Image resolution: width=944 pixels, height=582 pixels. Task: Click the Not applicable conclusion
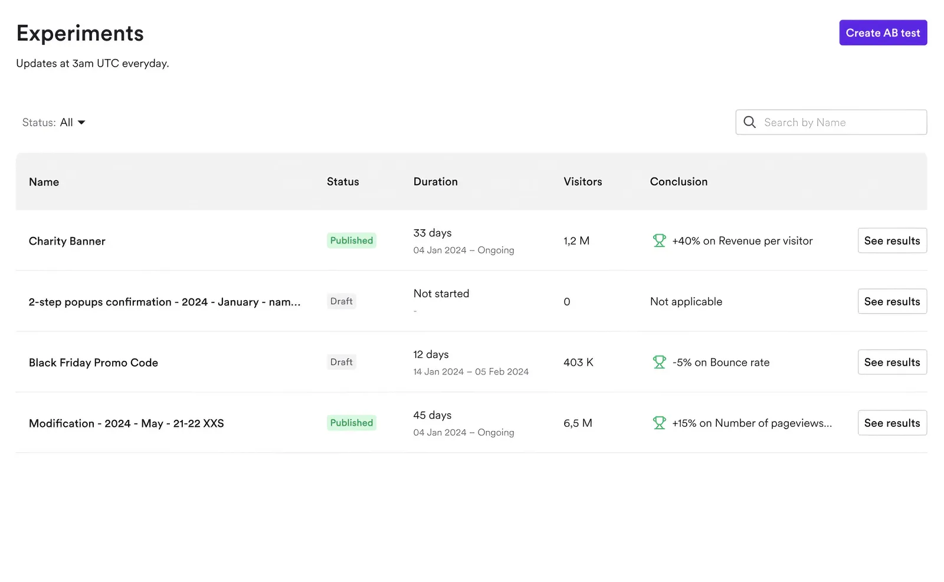[686, 301]
